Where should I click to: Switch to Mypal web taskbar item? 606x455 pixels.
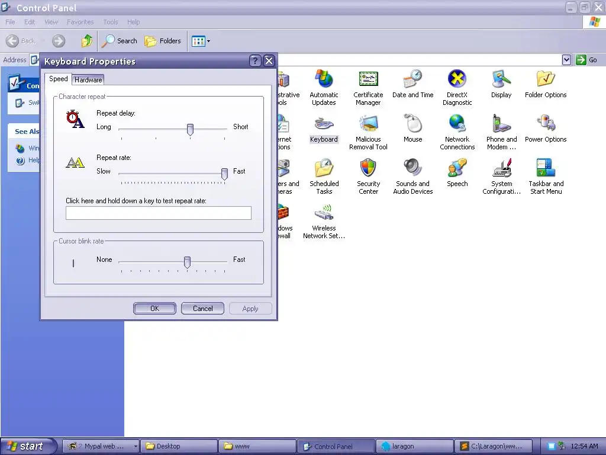101,446
